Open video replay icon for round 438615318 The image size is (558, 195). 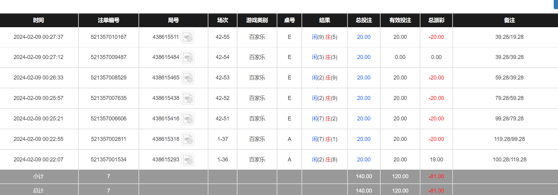click(x=188, y=139)
